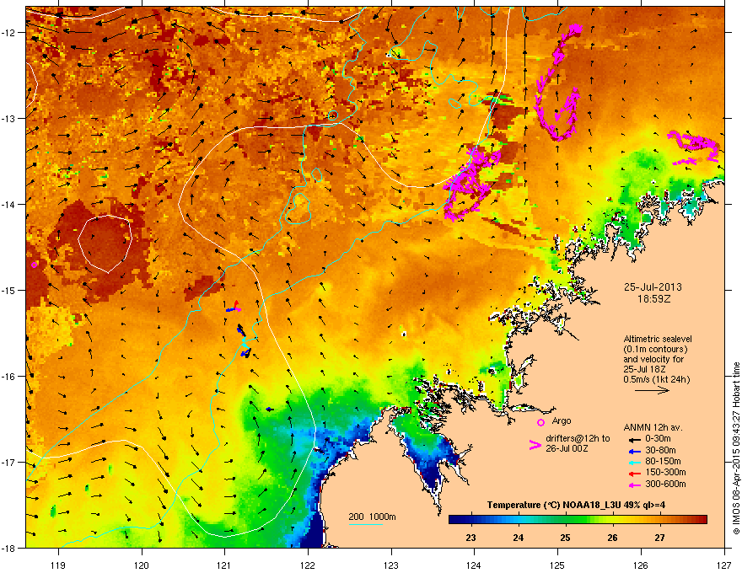Screen dimensions: 742x573
Task: Click the cyan line under '200 1000m'
Action: point(365,524)
